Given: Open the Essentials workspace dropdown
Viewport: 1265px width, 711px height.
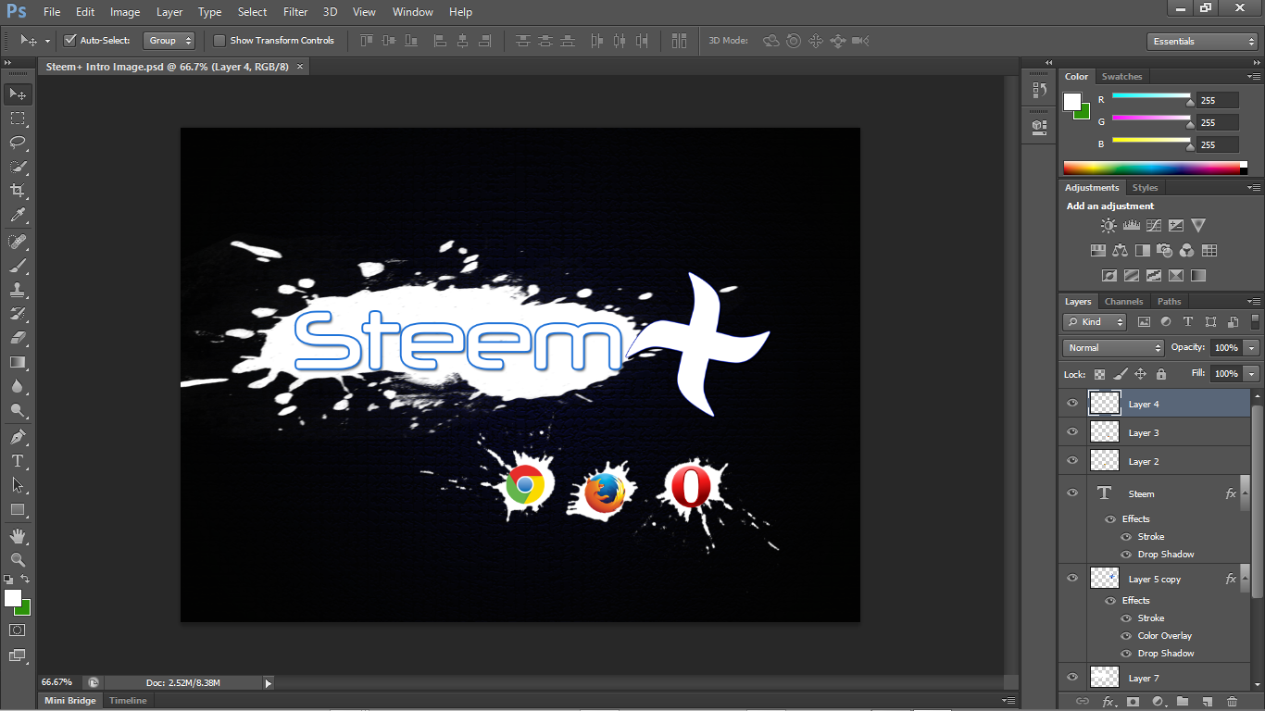Looking at the screenshot, I should 1201,42.
